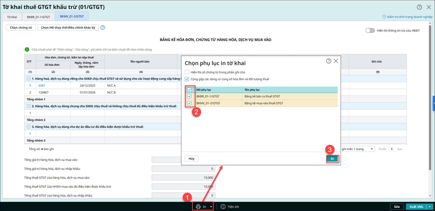Click the help icon in window title bar
435x211 pixels.
(x=420, y=7)
